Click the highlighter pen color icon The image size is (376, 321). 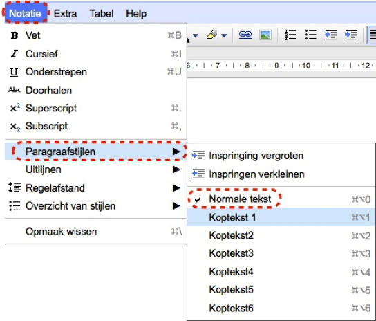pyautogui.click(x=211, y=35)
